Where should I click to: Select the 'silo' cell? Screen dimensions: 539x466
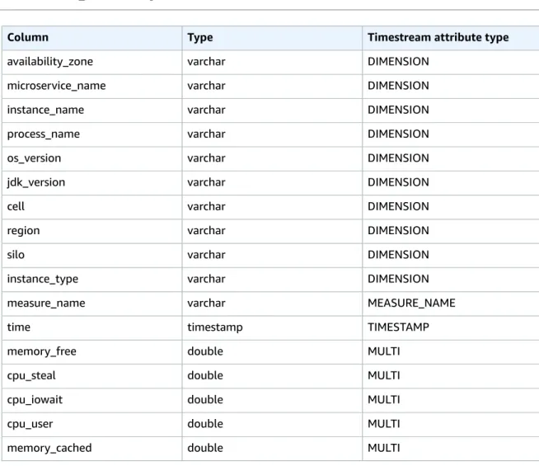92,256
